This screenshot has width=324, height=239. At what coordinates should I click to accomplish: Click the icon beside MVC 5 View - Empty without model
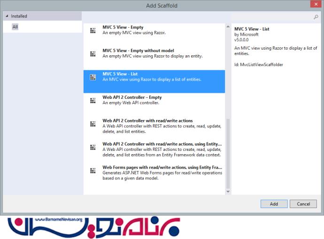coord(93,53)
